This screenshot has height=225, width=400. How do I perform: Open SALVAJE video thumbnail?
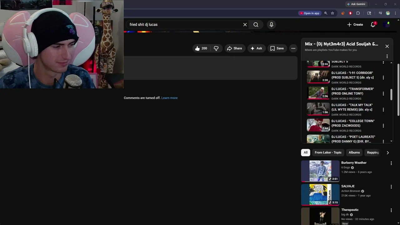[320, 195]
